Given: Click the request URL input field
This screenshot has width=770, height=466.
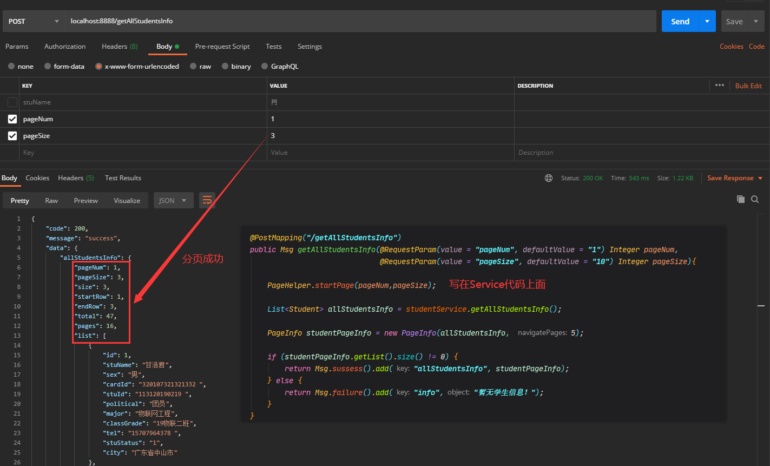Looking at the screenshot, I should coord(360,21).
